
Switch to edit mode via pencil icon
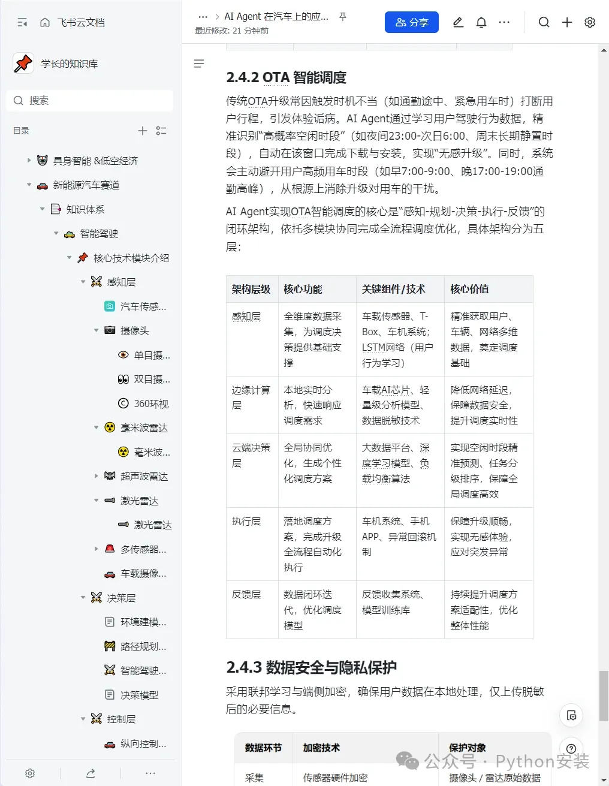(458, 22)
